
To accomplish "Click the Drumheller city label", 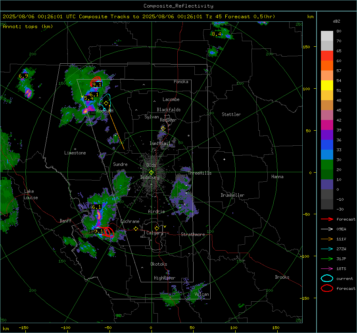I will coord(232,195).
